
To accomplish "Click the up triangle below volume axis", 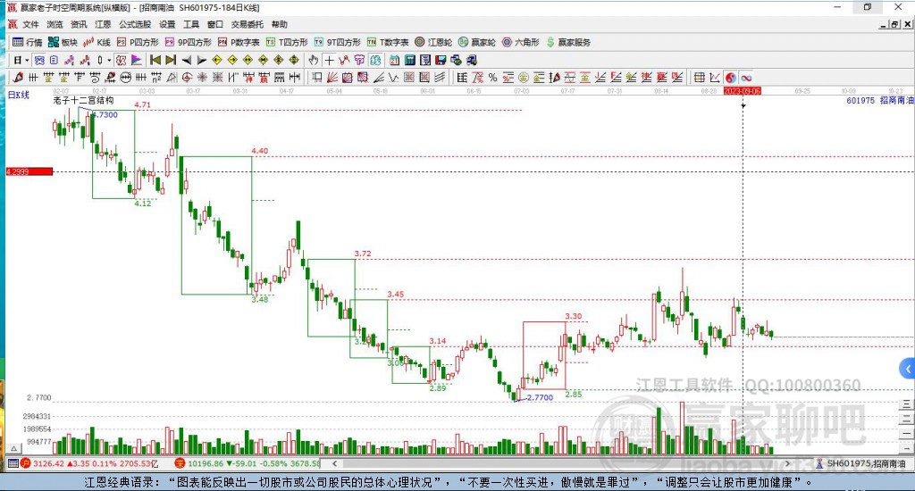I will click(x=14, y=448).
